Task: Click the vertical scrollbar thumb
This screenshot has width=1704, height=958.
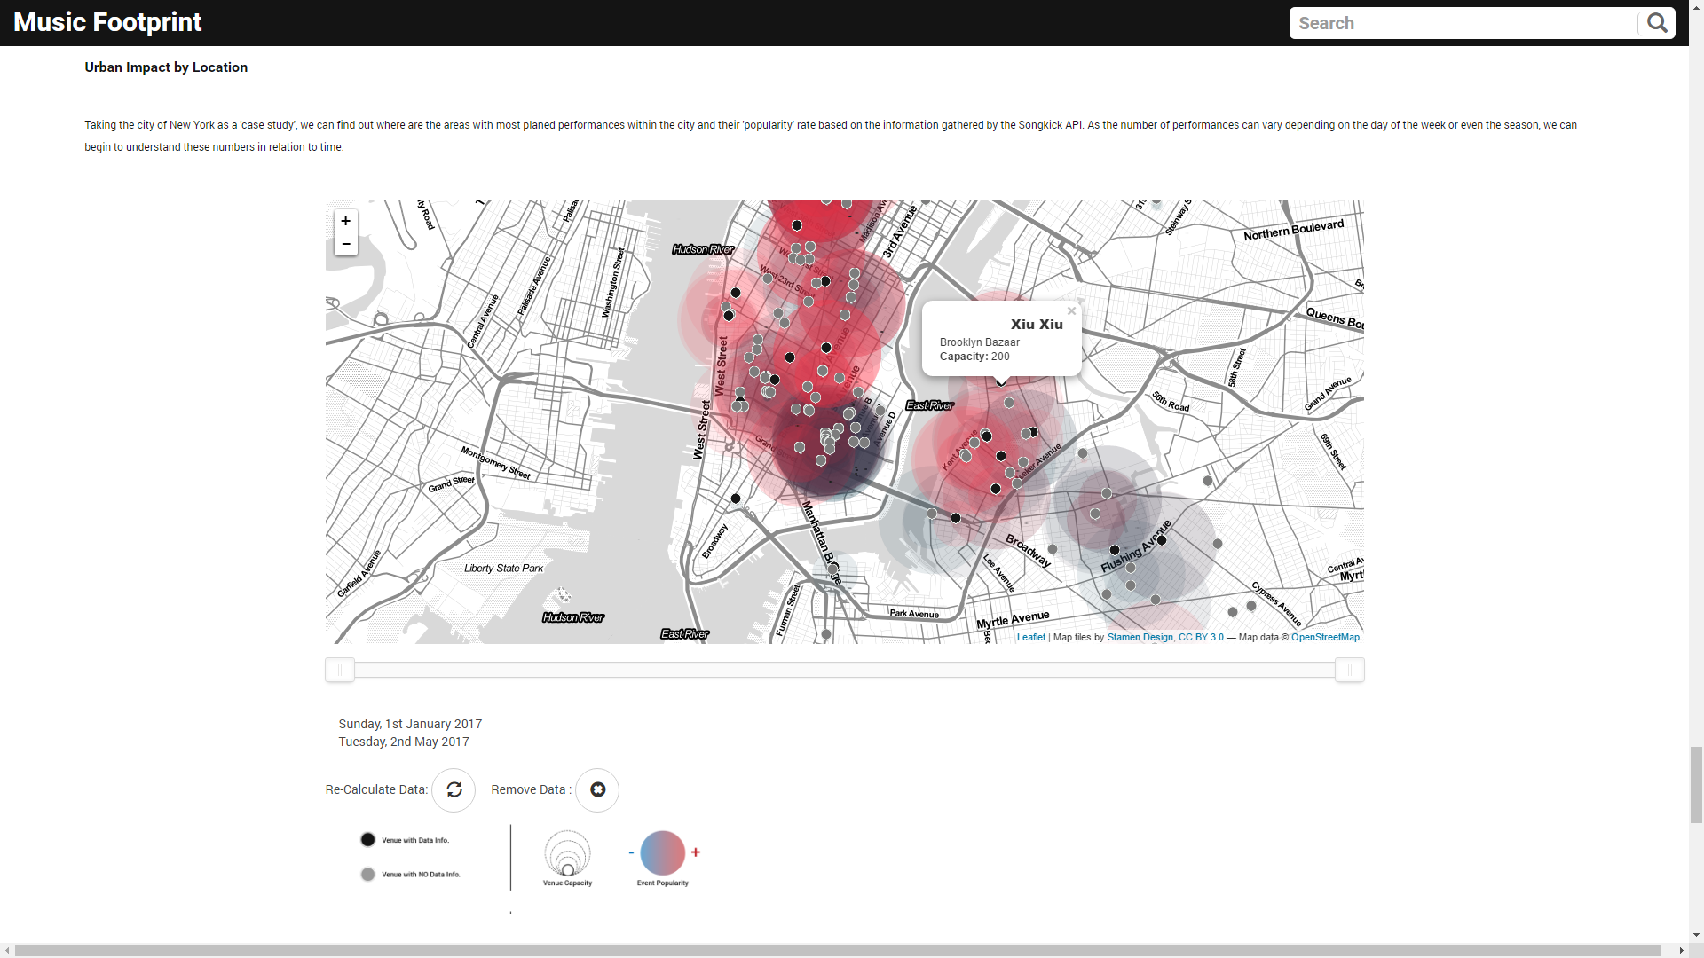Action: [x=1696, y=785]
